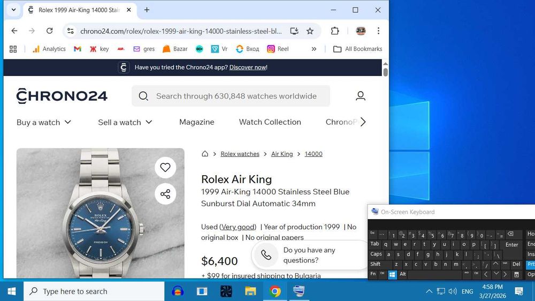Open the Rolex watch product image
Image resolution: width=535 pixels, height=301 pixels.
click(x=101, y=213)
